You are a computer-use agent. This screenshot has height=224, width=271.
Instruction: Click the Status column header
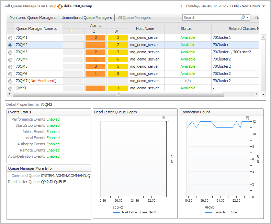(186, 29)
